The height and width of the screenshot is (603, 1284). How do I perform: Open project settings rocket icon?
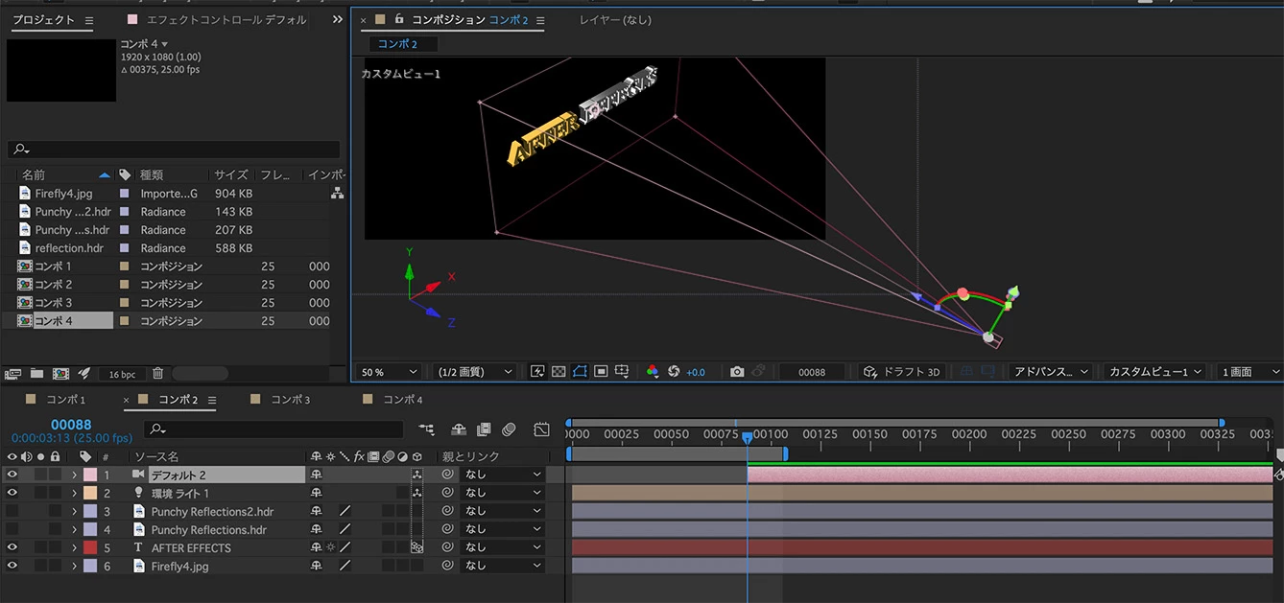[83, 374]
